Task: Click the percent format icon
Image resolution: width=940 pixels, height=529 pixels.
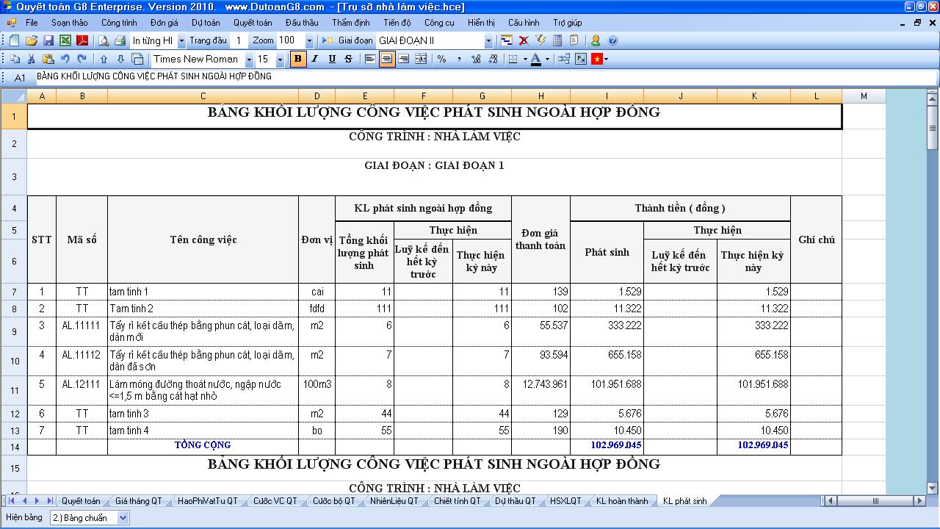Action: [x=442, y=59]
